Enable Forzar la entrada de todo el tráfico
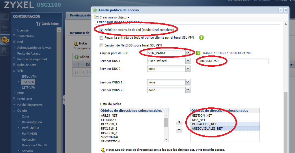 pos(101,38)
